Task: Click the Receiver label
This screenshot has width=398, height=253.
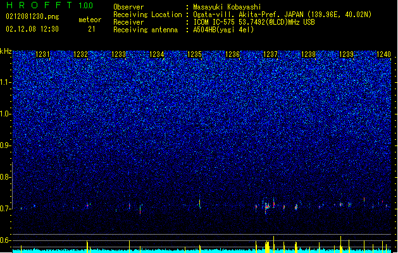Action: [128, 22]
